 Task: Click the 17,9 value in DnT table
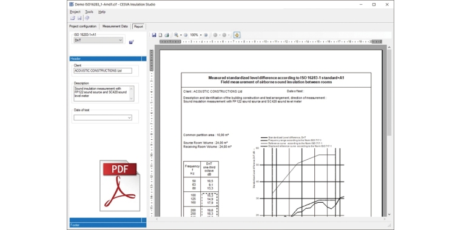[210, 202]
